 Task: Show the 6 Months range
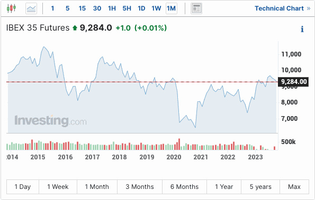184,187
